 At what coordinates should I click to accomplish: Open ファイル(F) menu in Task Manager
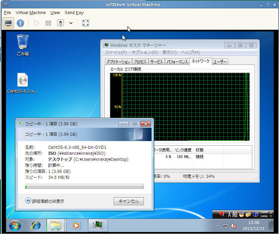(116, 52)
